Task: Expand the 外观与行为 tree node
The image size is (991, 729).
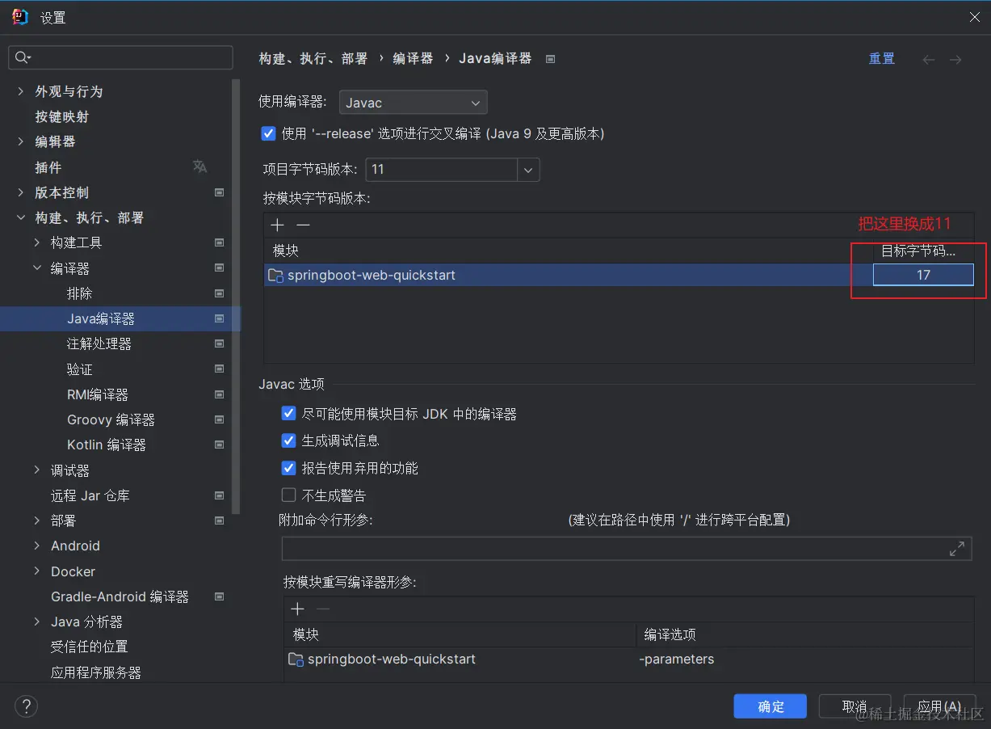Action: click(x=20, y=91)
